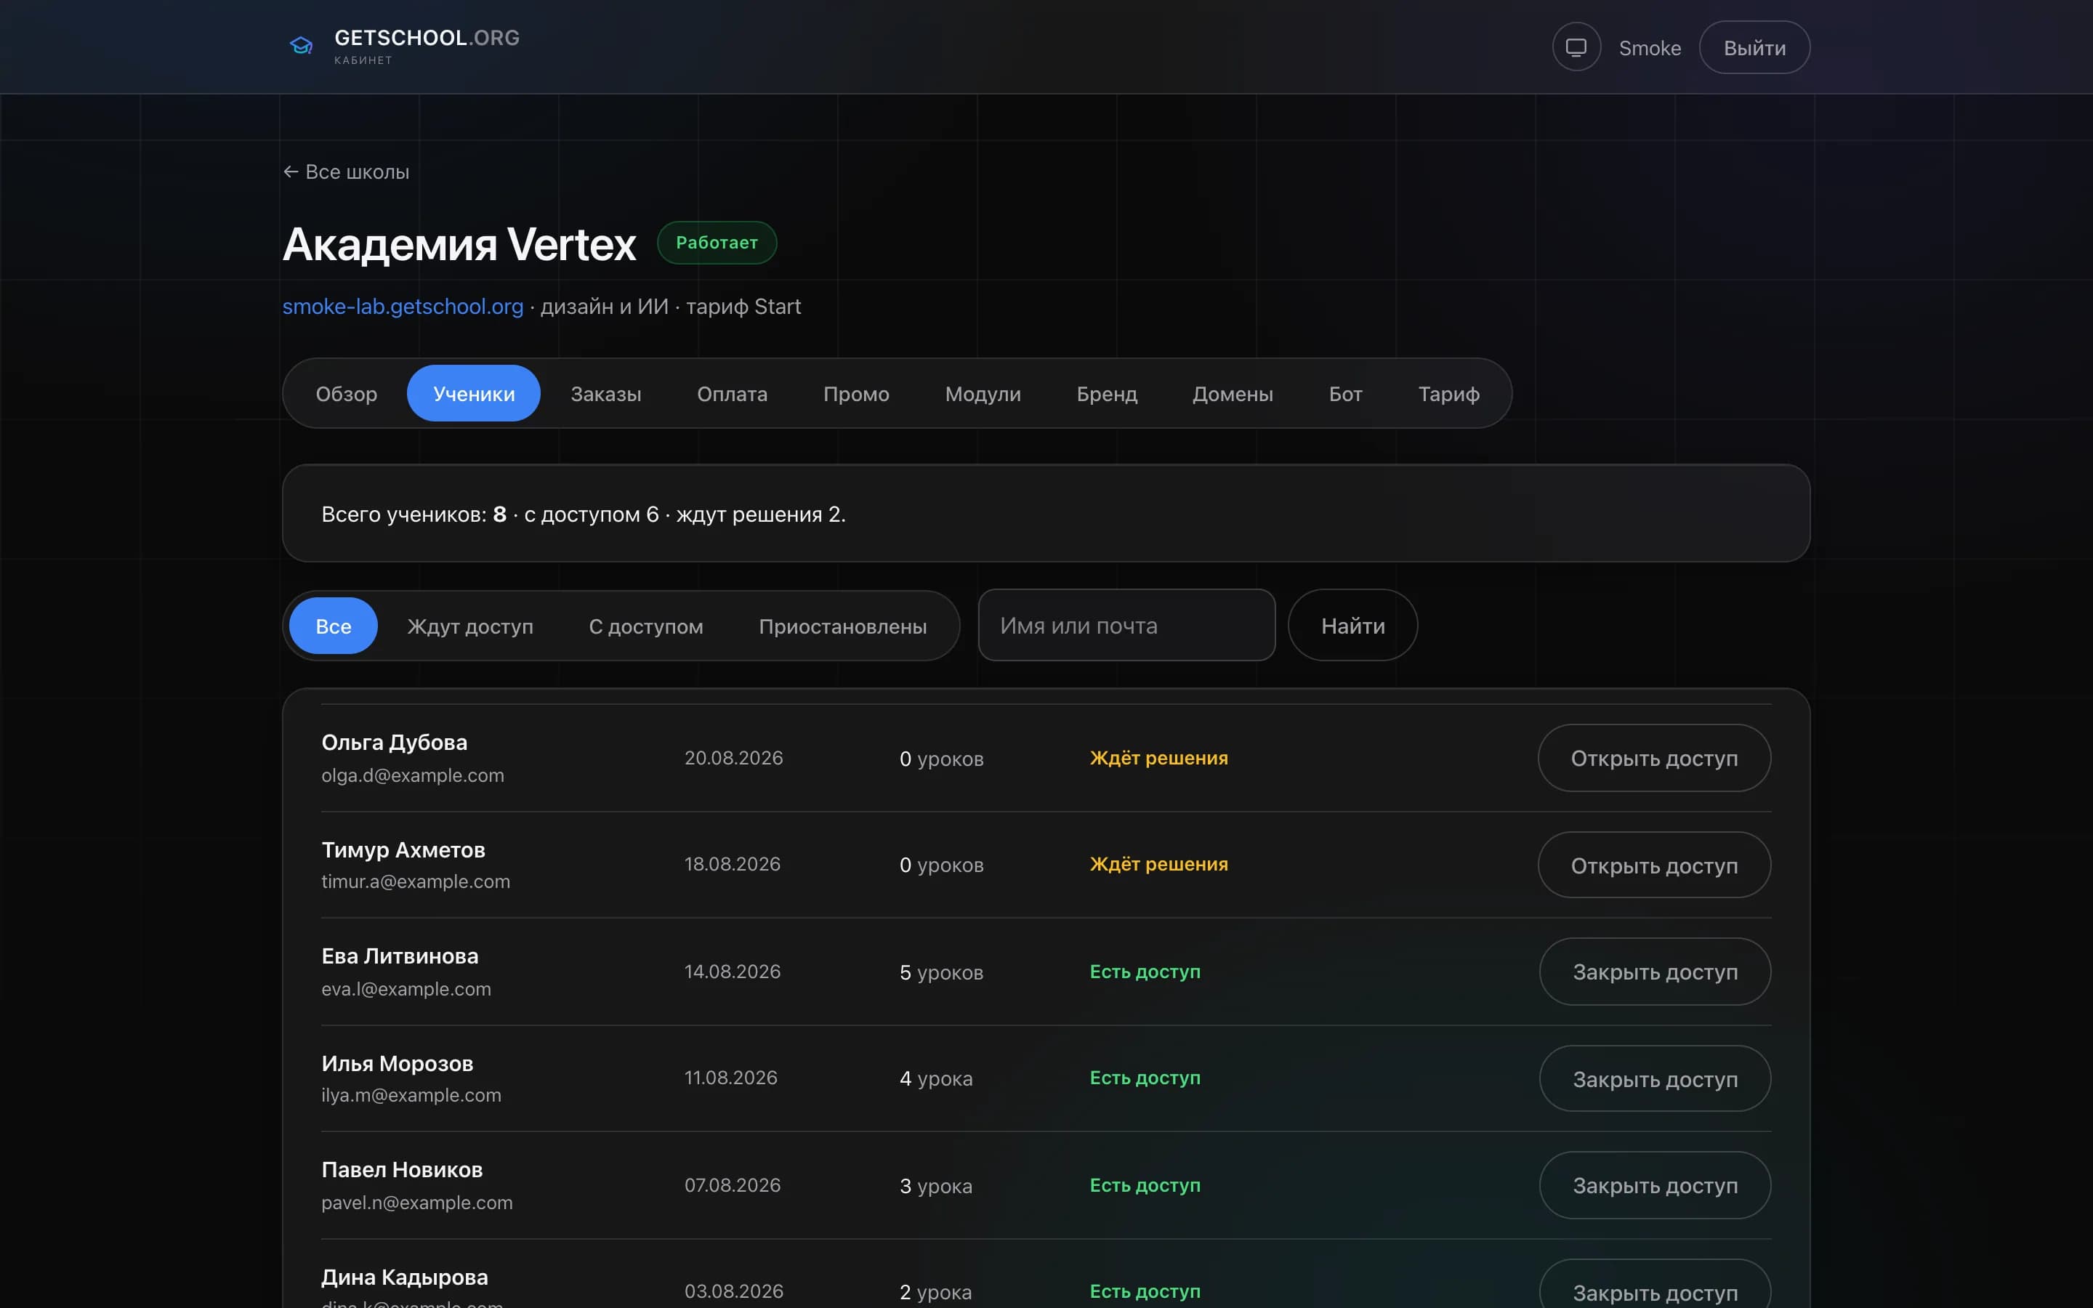Click the date 11.08.2026
Image resolution: width=2093 pixels, height=1308 pixels.
(731, 1078)
